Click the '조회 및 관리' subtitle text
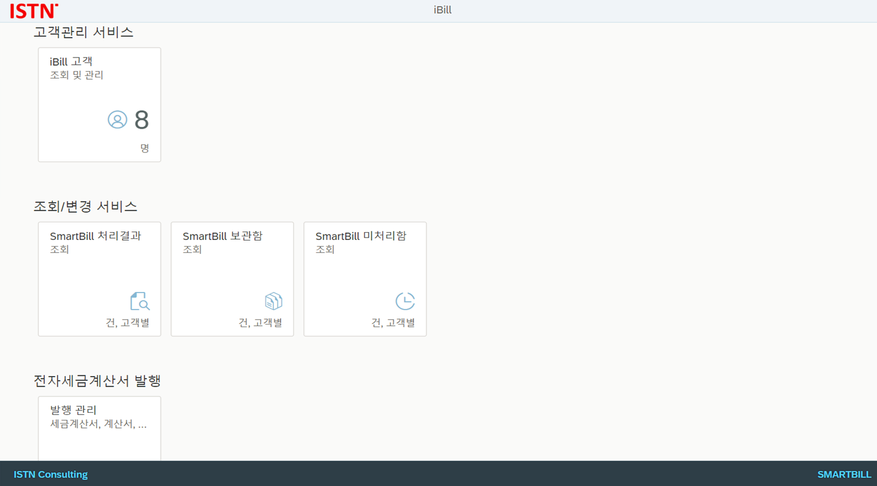 77,75
